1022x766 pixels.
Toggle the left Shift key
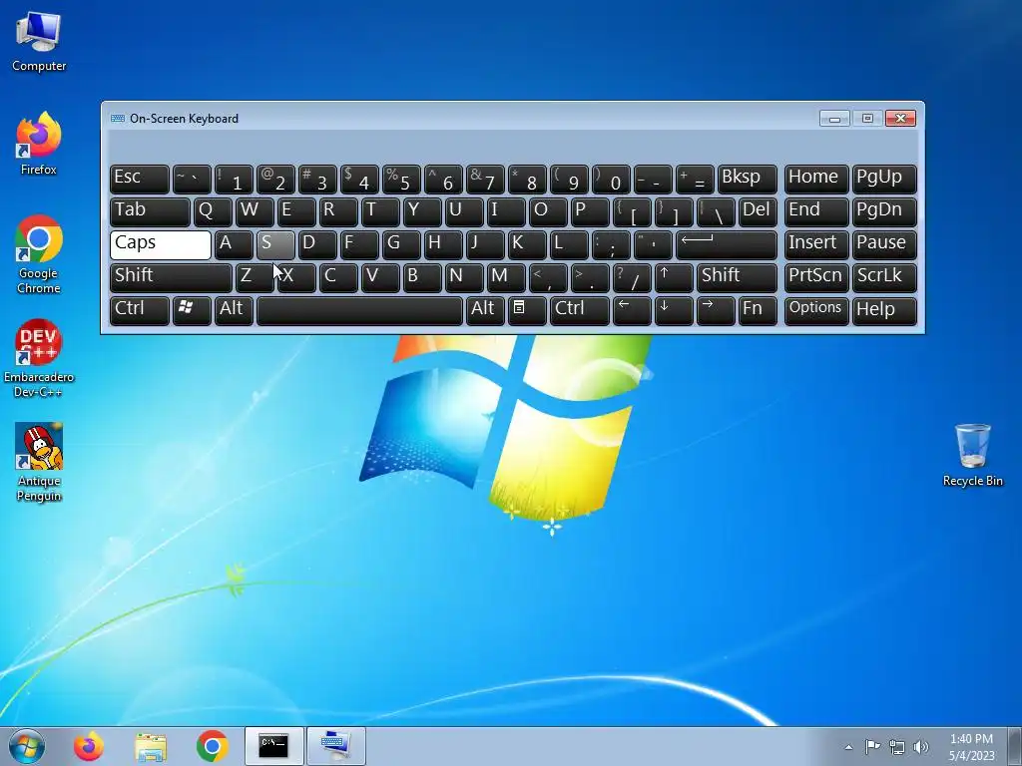171,277
